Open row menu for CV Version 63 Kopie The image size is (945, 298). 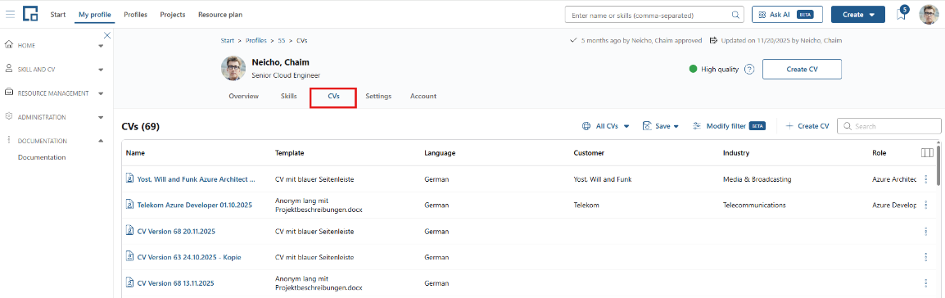coord(925,257)
